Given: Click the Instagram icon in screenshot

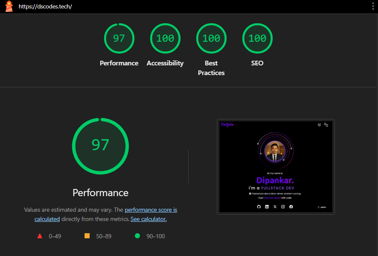Looking at the screenshot, I should click(x=283, y=207).
